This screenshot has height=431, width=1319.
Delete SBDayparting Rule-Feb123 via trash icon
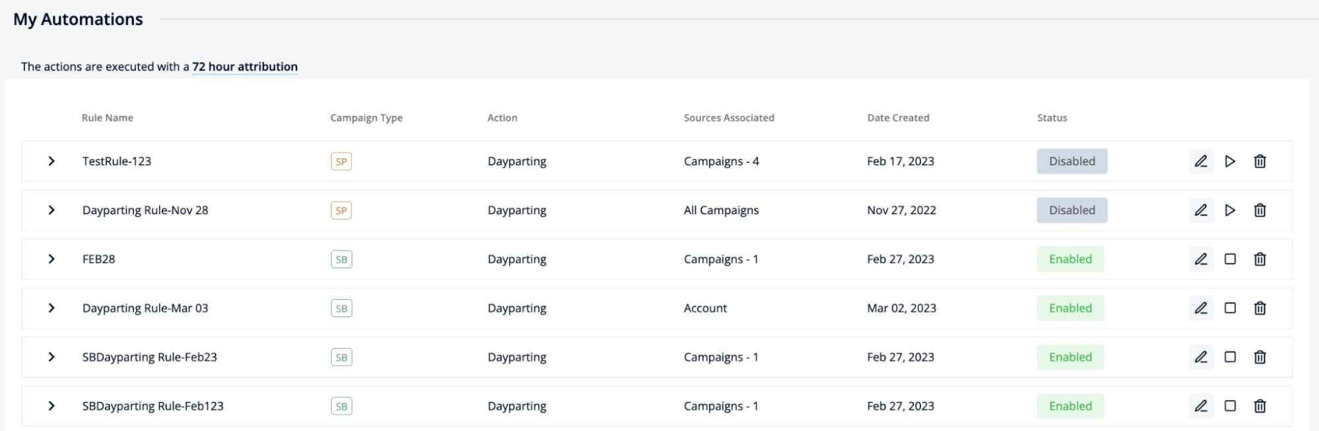coord(1260,406)
